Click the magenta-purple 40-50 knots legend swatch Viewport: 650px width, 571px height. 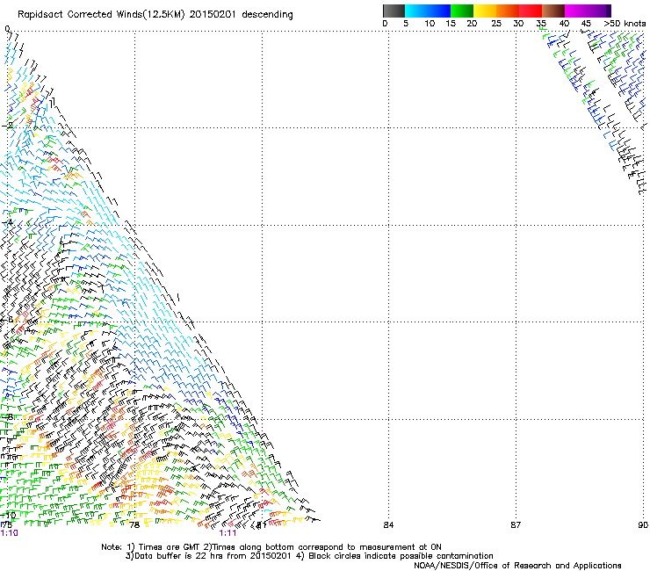588,11
